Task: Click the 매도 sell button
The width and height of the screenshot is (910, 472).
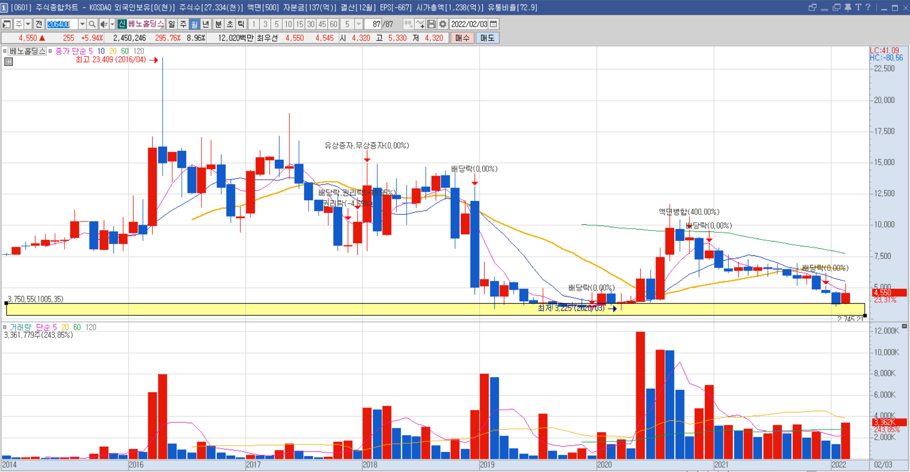Action: point(488,38)
